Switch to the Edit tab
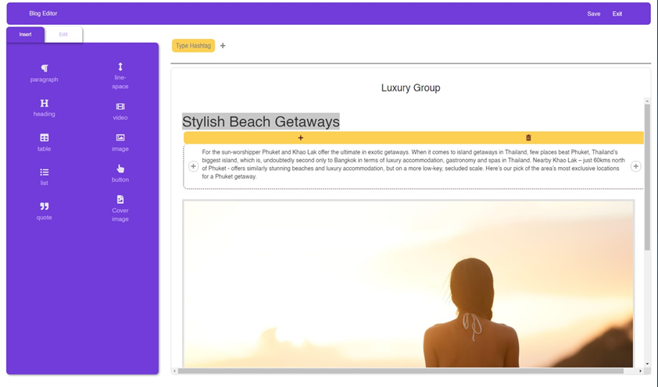This screenshot has height=387, width=658. tap(63, 34)
